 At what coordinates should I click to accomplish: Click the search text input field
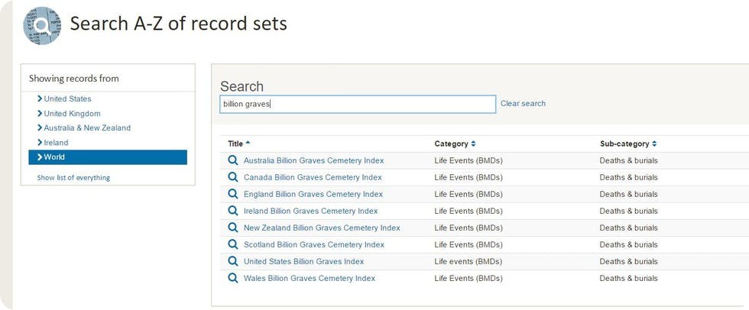pos(358,104)
